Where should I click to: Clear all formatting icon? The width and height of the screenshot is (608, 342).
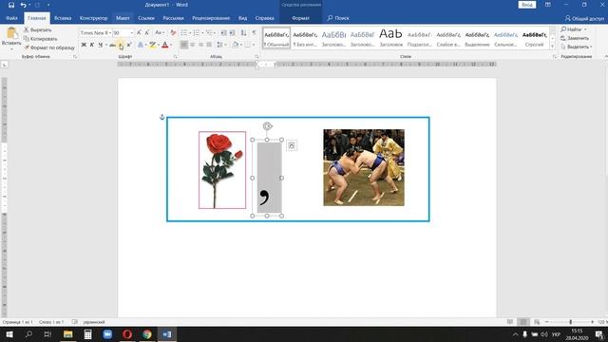coord(173,33)
